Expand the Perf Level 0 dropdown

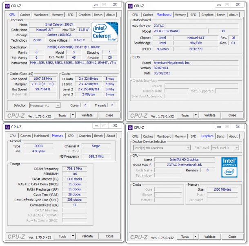tap(236, 148)
